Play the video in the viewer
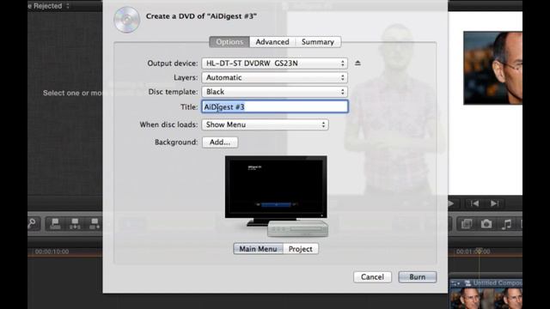This screenshot has height=309, width=550. pyautogui.click(x=451, y=203)
